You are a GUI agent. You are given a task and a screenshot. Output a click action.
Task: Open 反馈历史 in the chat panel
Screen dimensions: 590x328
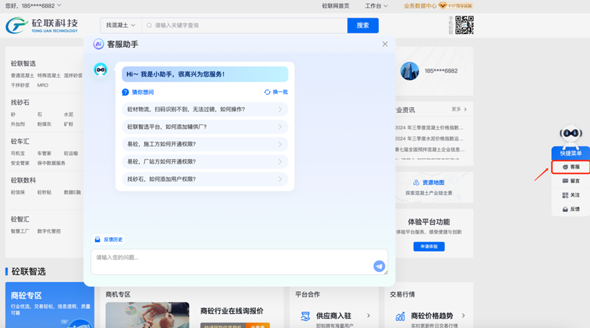pyautogui.click(x=109, y=239)
